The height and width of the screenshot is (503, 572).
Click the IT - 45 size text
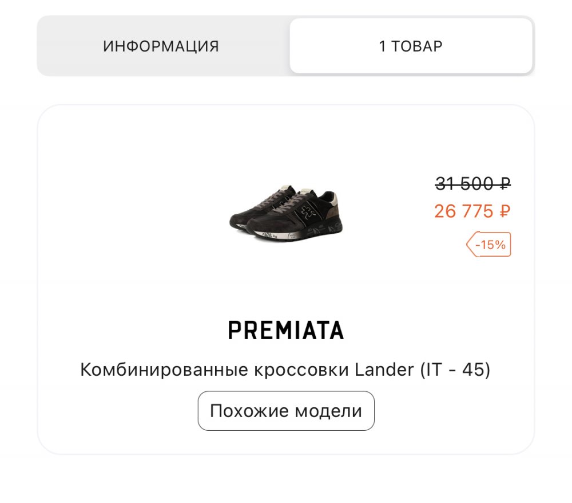455,370
